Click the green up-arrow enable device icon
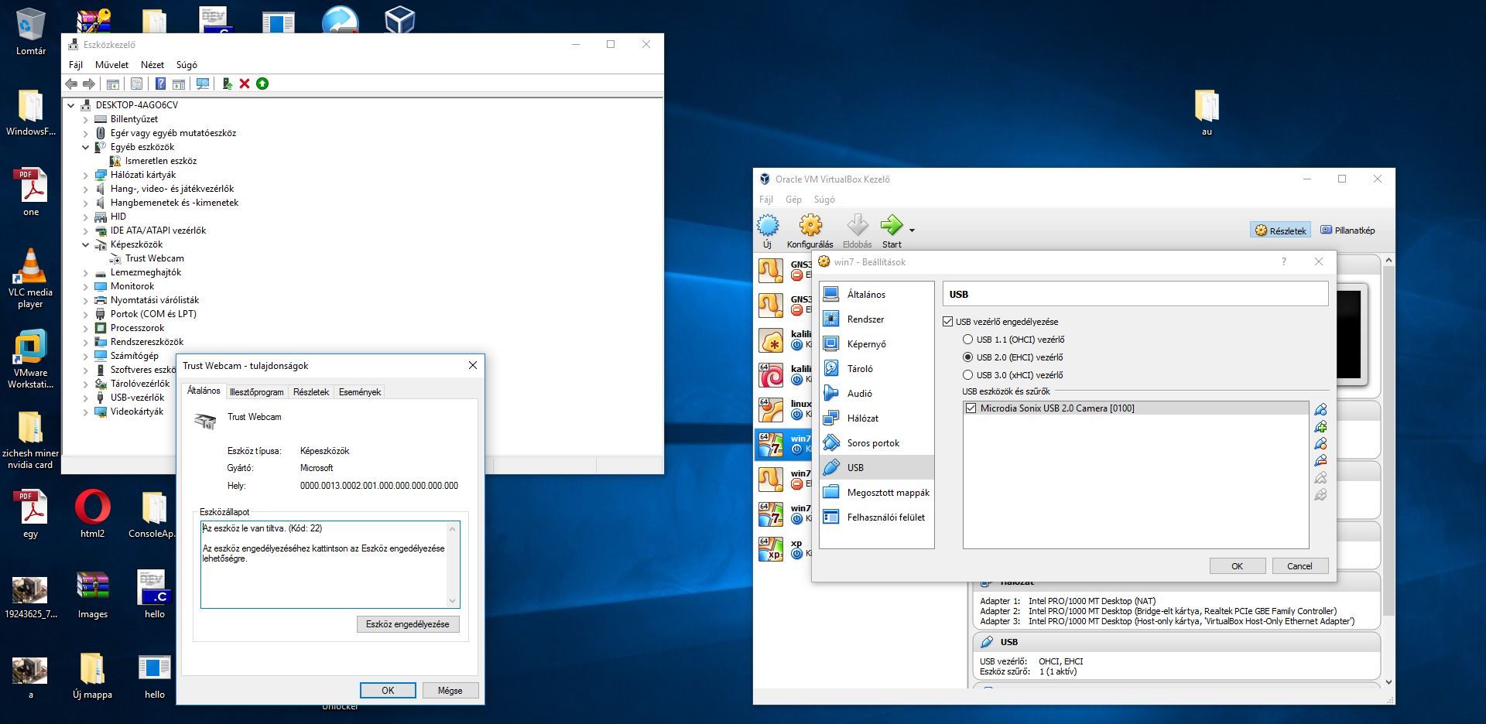This screenshot has width=1486, height=724. tap(262, 84)
